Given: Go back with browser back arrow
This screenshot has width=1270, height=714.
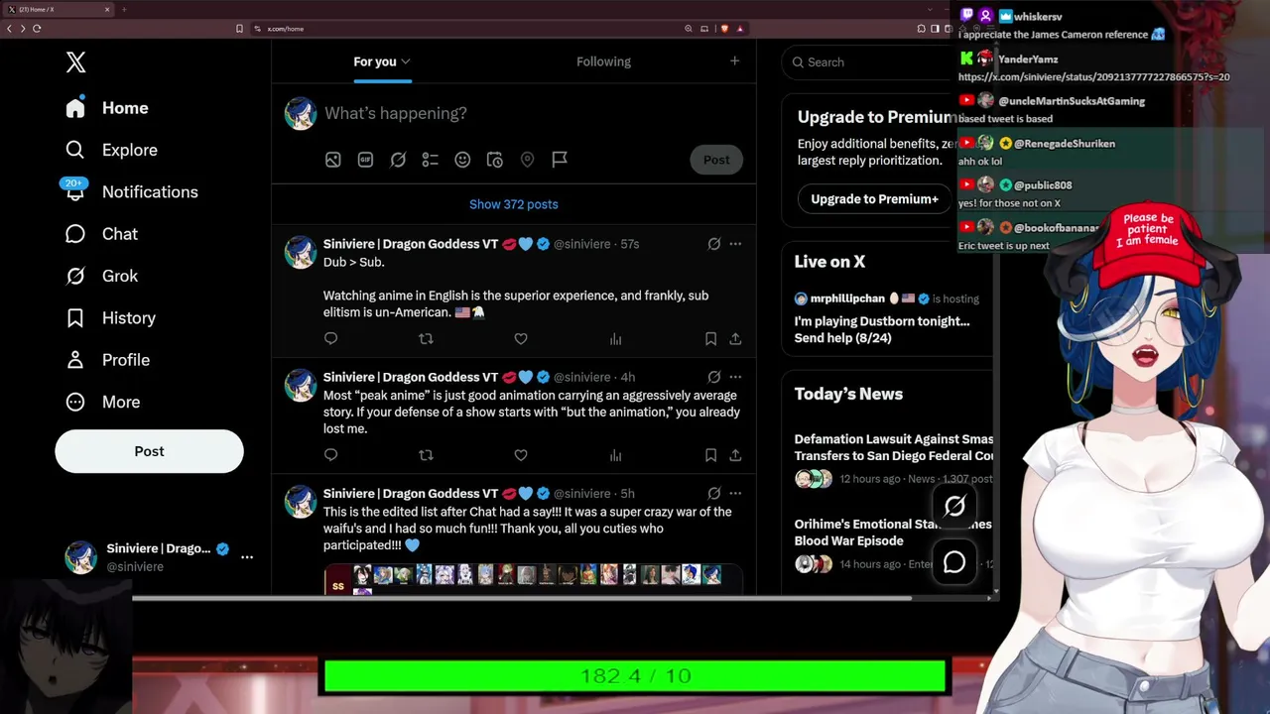Looking at the screenshot, I should (x=9, y=29).
